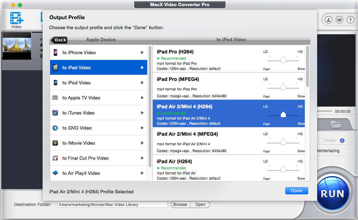Select the iPad Air 2/Mini 4 (MPEG4) profile
Screen dimensions: 358x220
[x=229, y=141]
